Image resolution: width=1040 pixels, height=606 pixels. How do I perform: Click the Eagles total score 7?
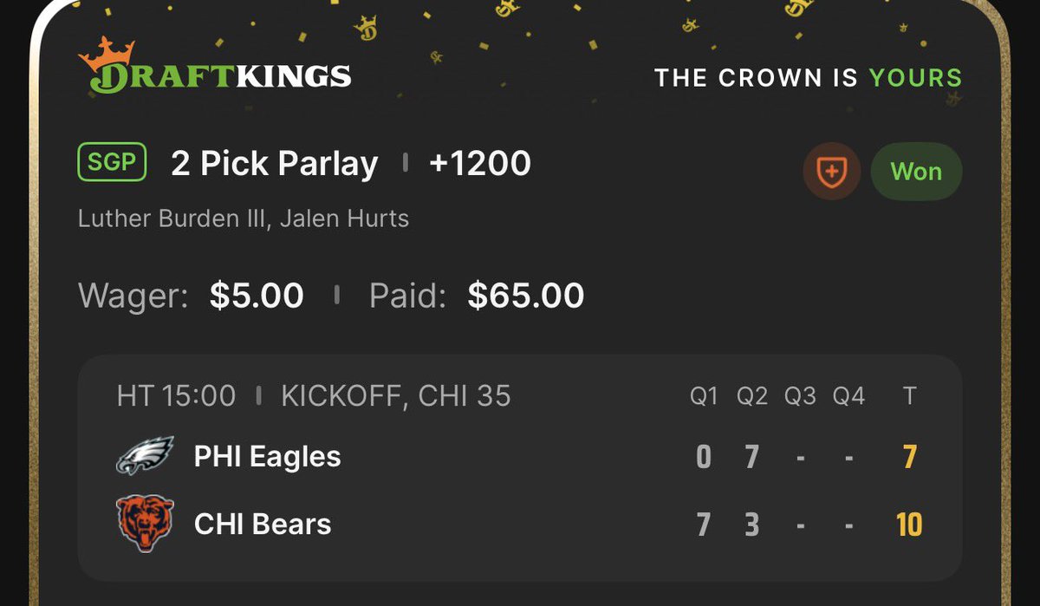click(909, 457)
